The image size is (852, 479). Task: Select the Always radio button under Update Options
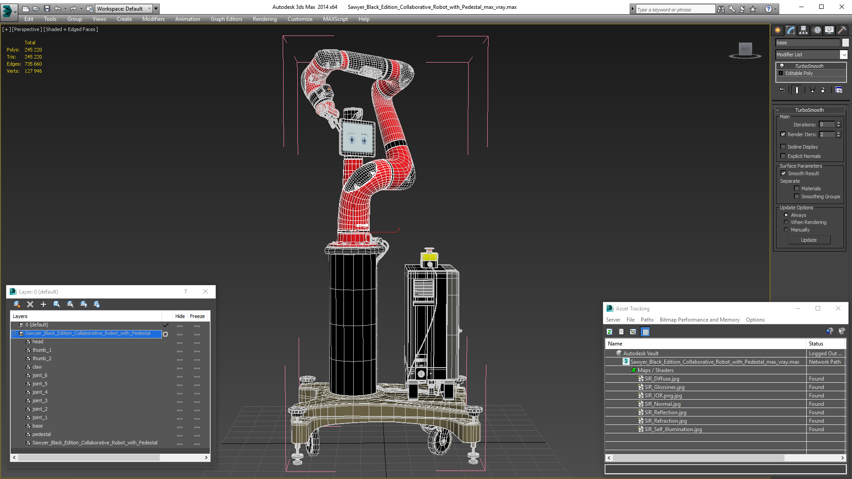tap(786, 215)
